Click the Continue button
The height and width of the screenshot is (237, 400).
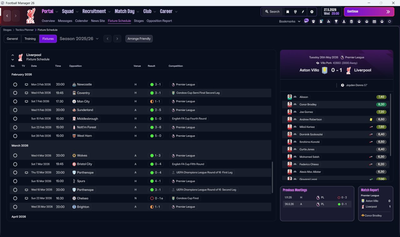point(369,12)
